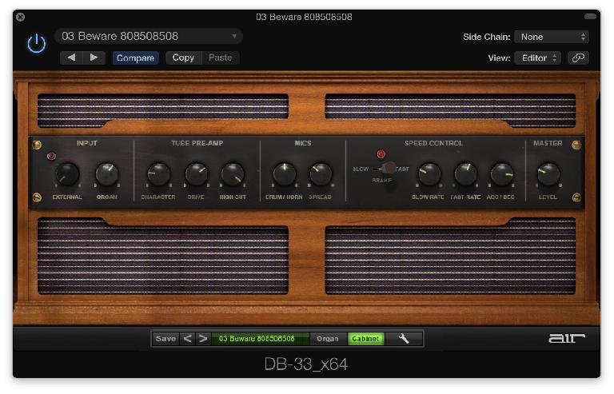Click the BRAKE label under the lever
Screen dimensions: 614x394
click(x=382, y=181)
